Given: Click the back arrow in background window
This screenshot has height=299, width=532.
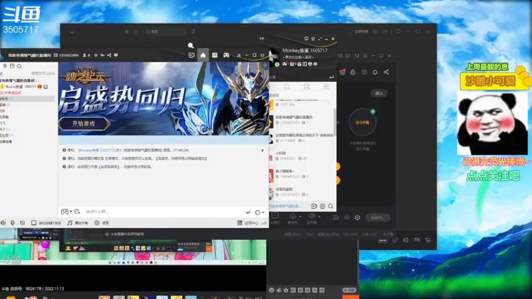Looking at the screenshot, I should pos(126,31).
